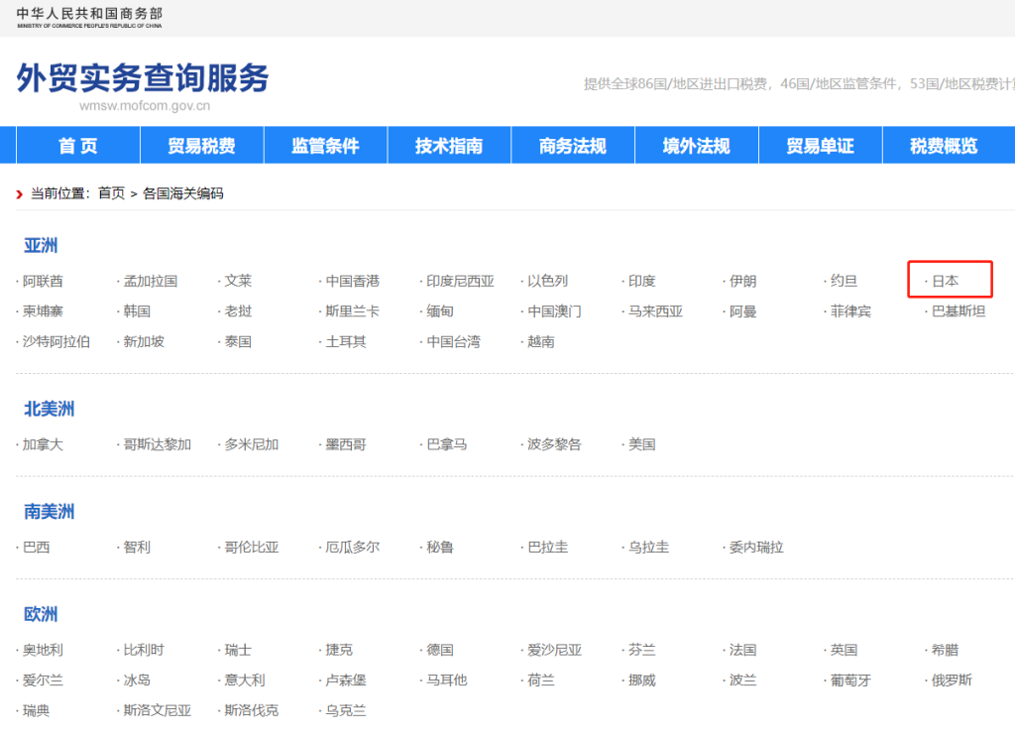Image resolution: width=1015 pixels, height=742 pixels.
Task: Select the country 加拿大
Action: click(x=43, y=444)
